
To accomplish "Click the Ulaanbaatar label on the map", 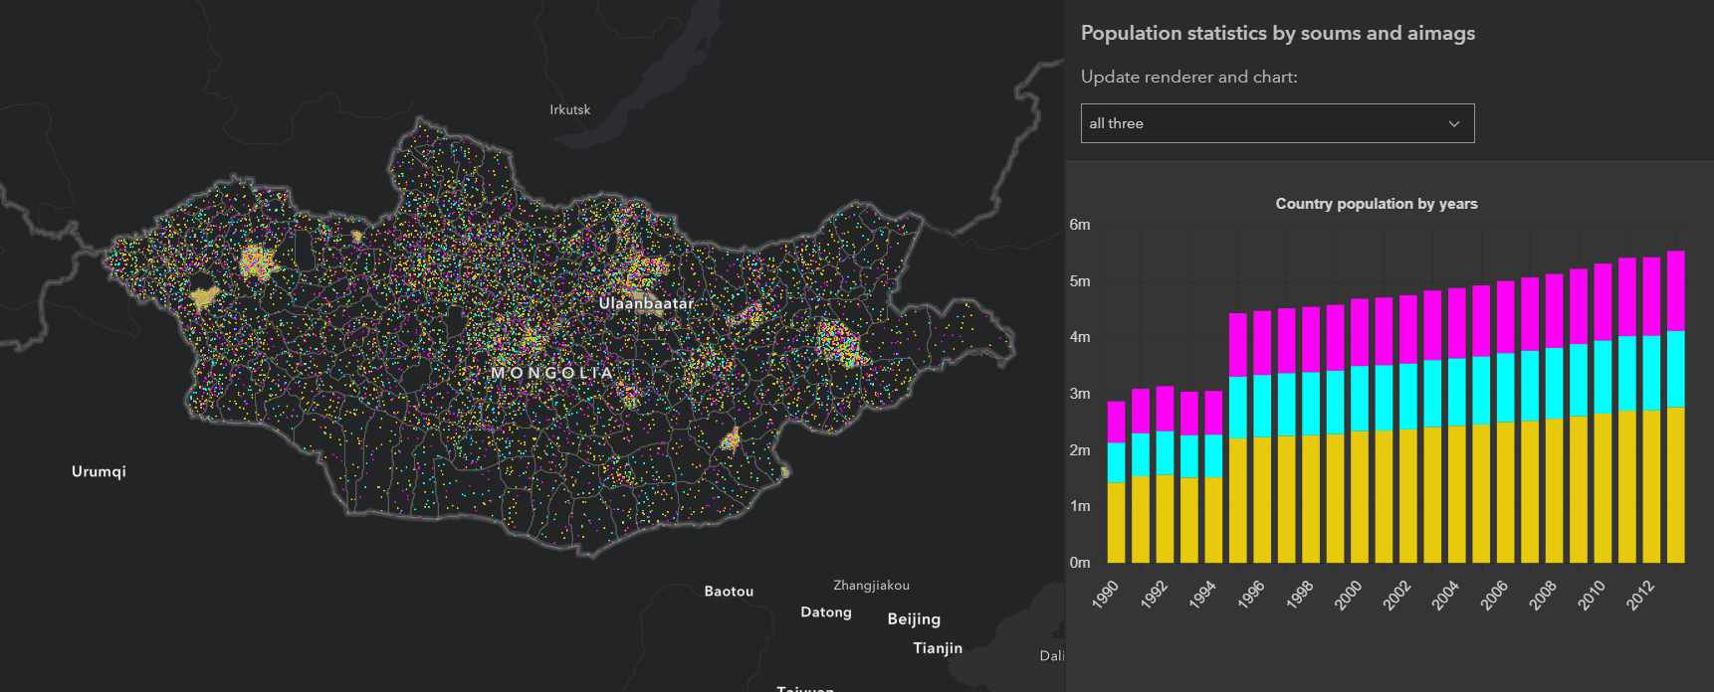I will (646, 303).
